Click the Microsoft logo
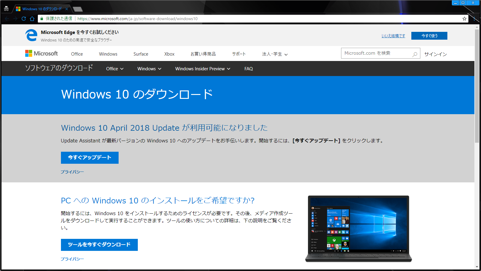 click(41, 53)
